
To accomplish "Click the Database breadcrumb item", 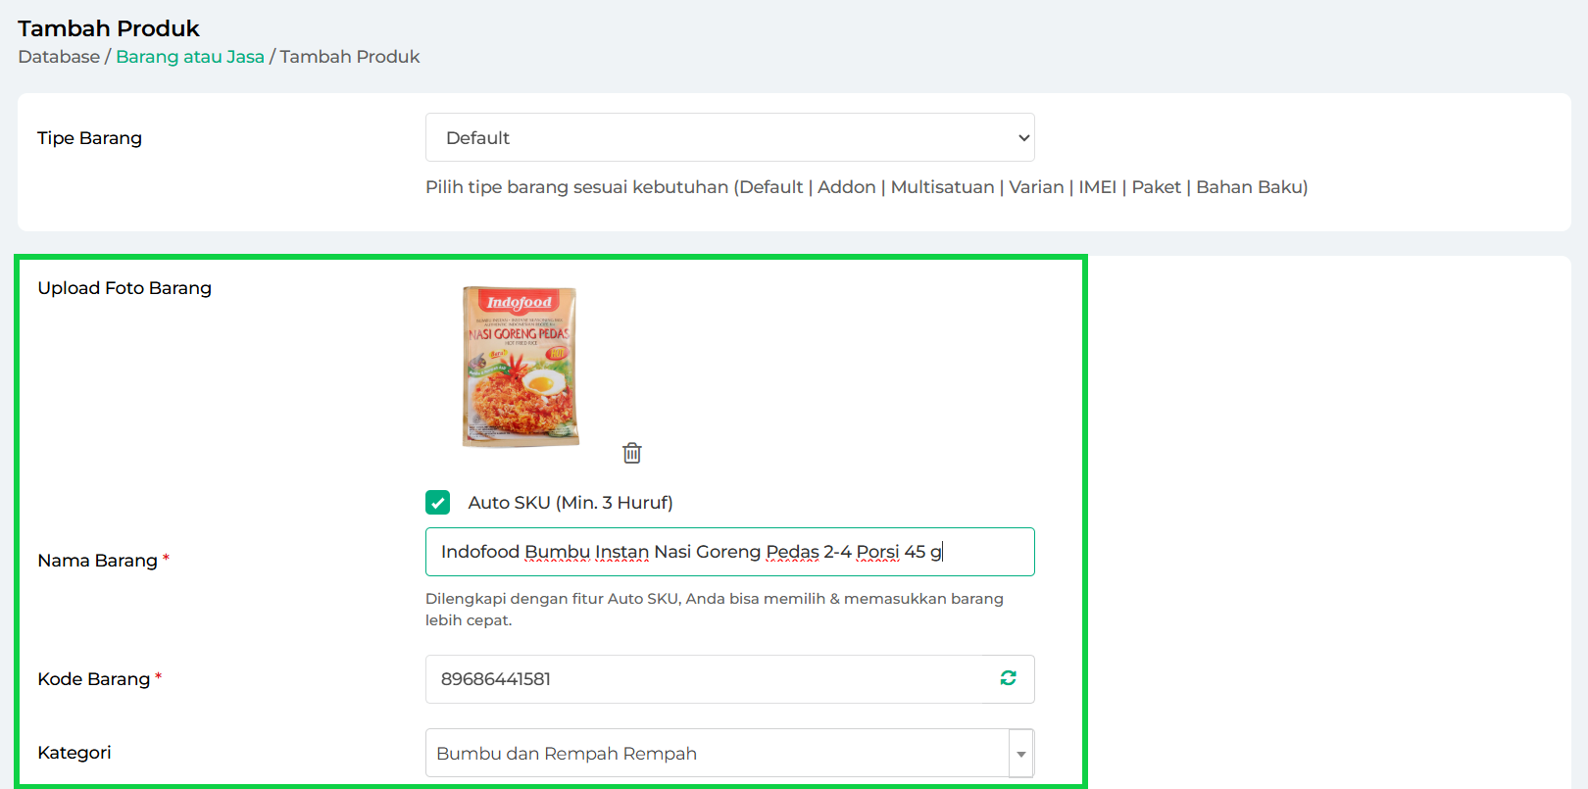I will pos(59,57).
